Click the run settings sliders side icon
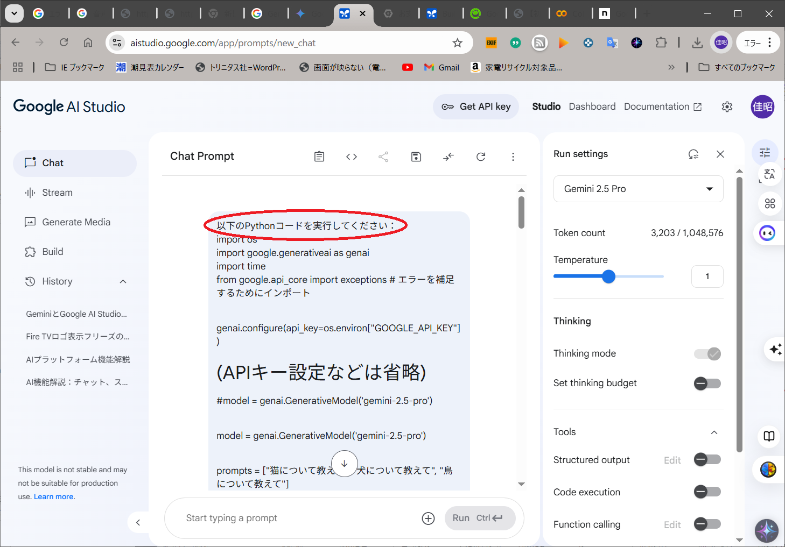 click(765, 153)
